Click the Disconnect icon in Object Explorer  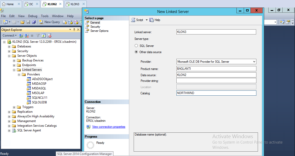(26, 36)
